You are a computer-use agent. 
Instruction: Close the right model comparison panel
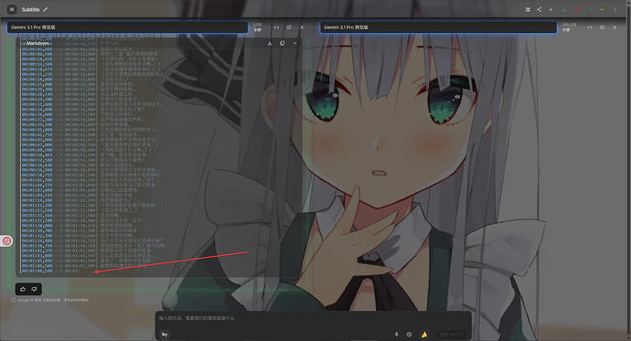pyautogui.click(x=615, y=27)
